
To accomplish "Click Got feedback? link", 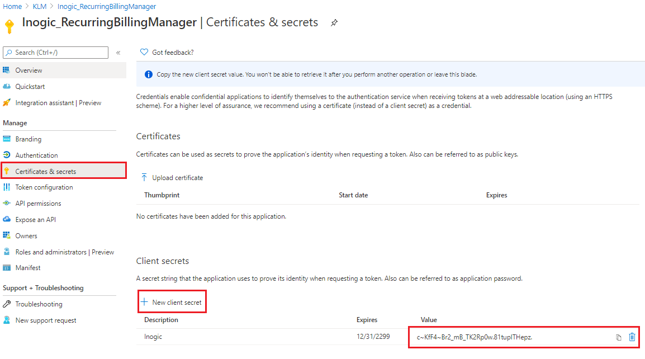I will tap(173, 53).
